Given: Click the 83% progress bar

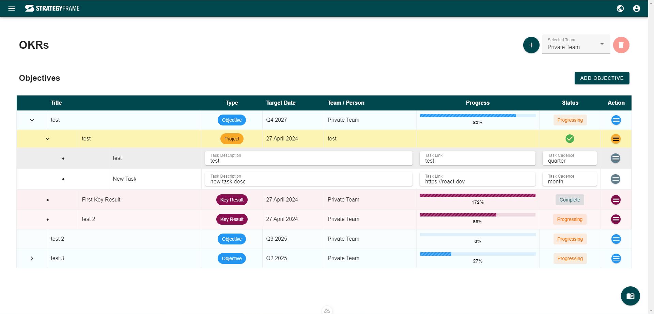Looking at the screenshot, I should 477,116.
